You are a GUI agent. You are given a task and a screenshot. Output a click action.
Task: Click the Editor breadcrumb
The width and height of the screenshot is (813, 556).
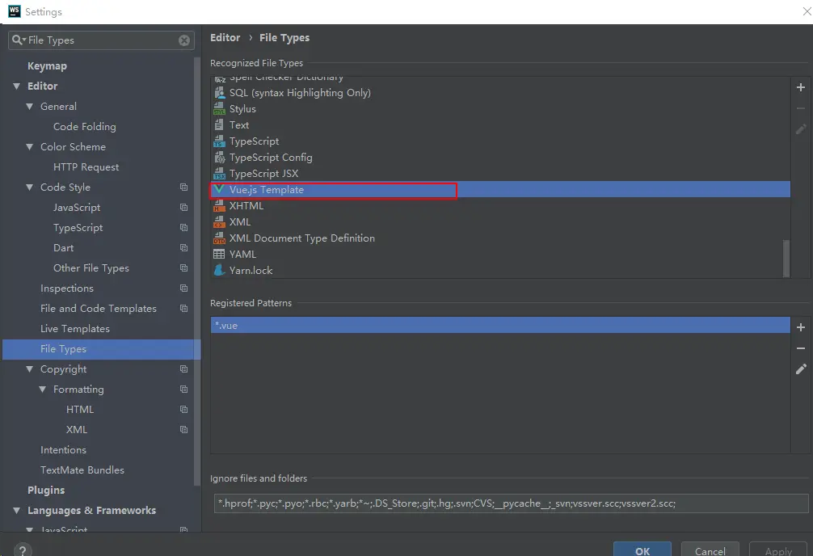(225, 38)
